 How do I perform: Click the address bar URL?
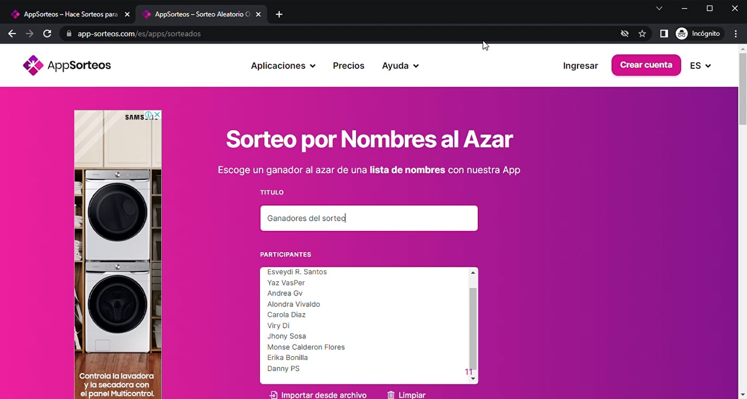click(139, 34)
